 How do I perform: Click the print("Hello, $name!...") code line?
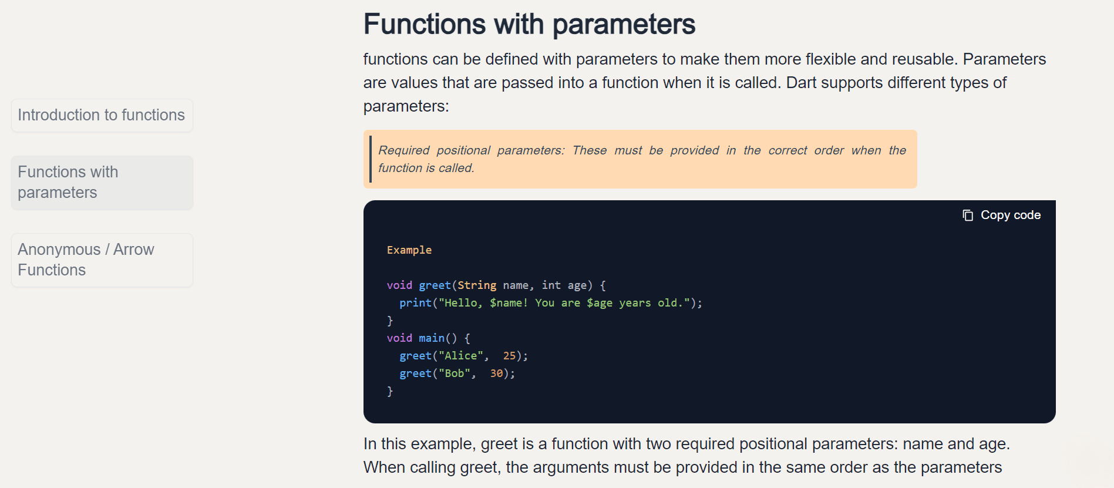click(551, 303)
